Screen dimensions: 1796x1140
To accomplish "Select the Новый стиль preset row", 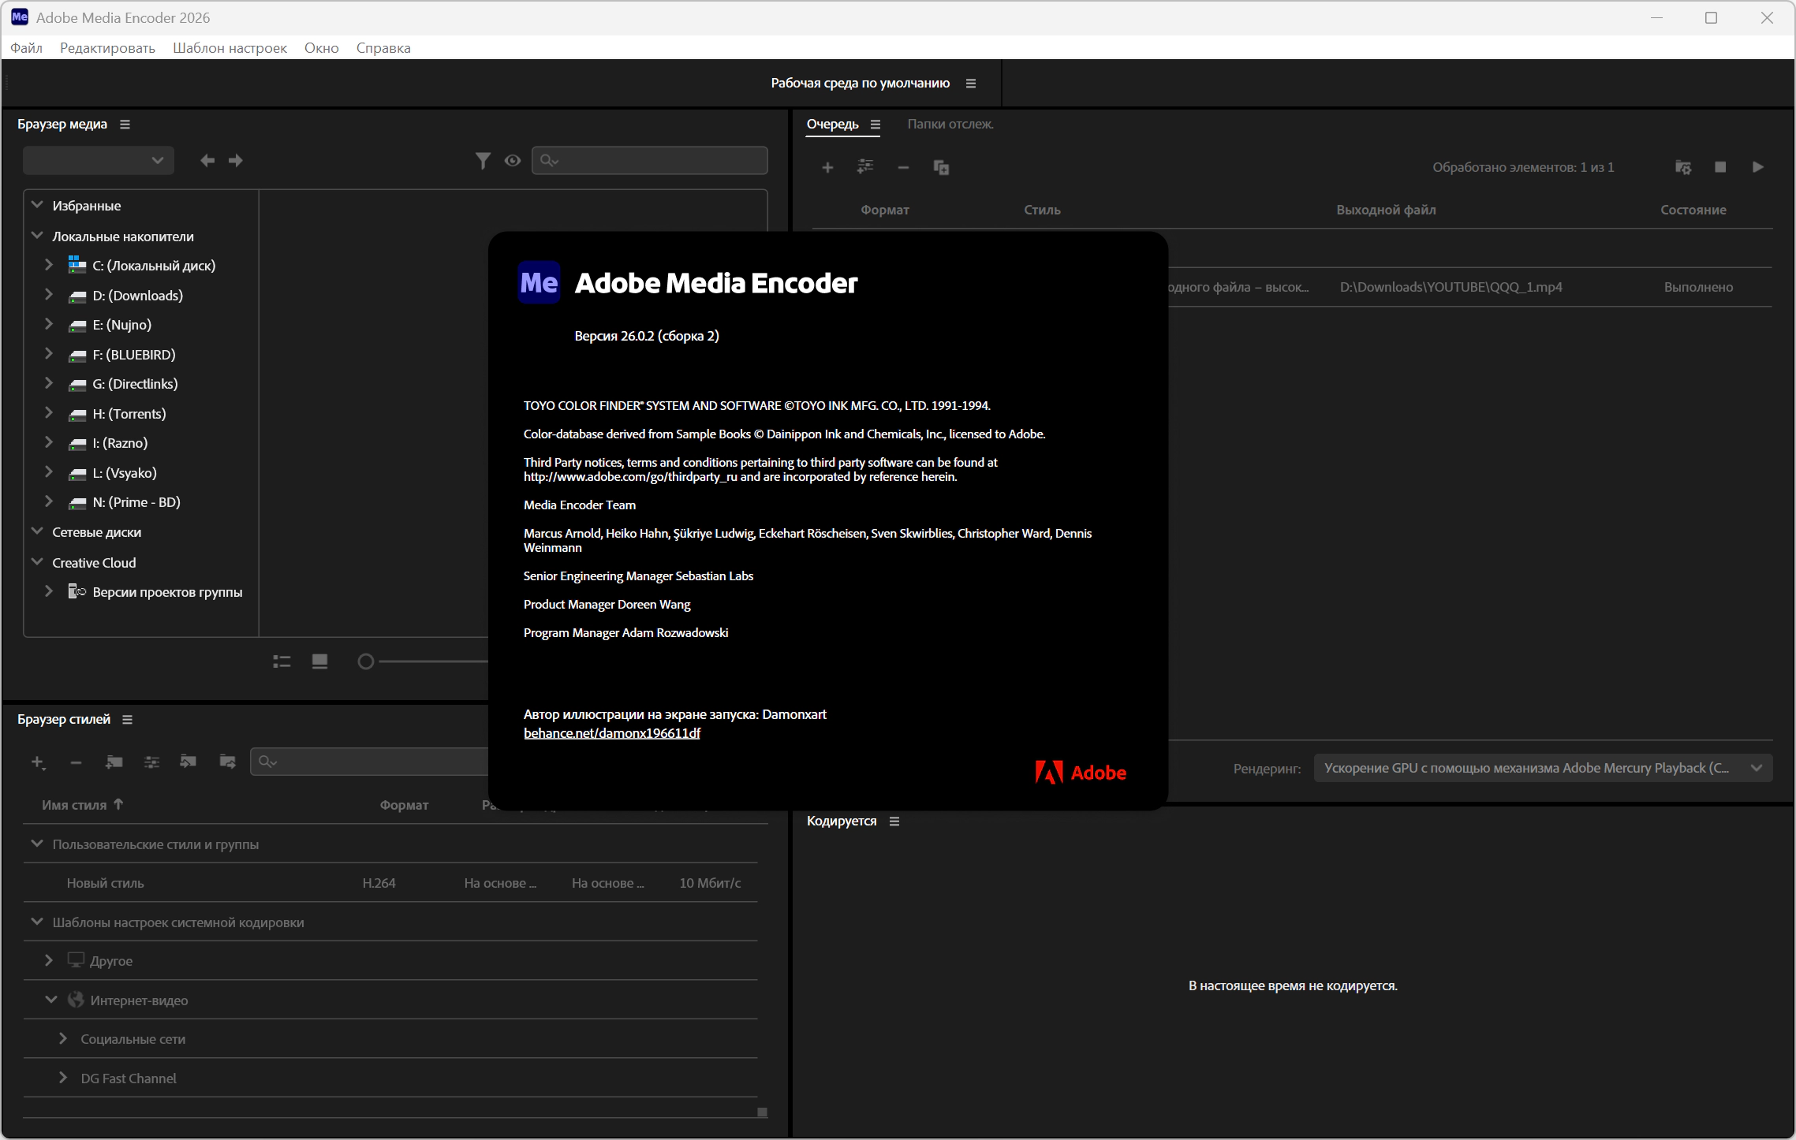I will click(106, 883).
